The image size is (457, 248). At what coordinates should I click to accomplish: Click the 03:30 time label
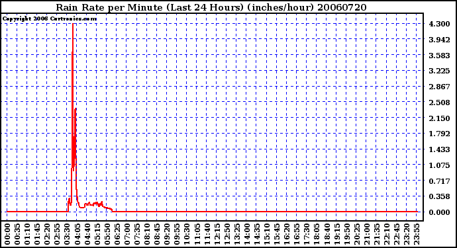tap(67, 234)
